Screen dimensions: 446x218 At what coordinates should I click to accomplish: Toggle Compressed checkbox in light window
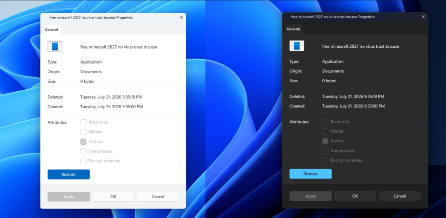tap(83, 151)
